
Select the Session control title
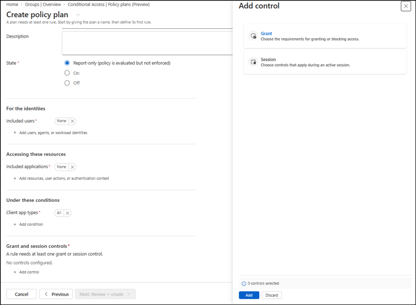(268, 59)
